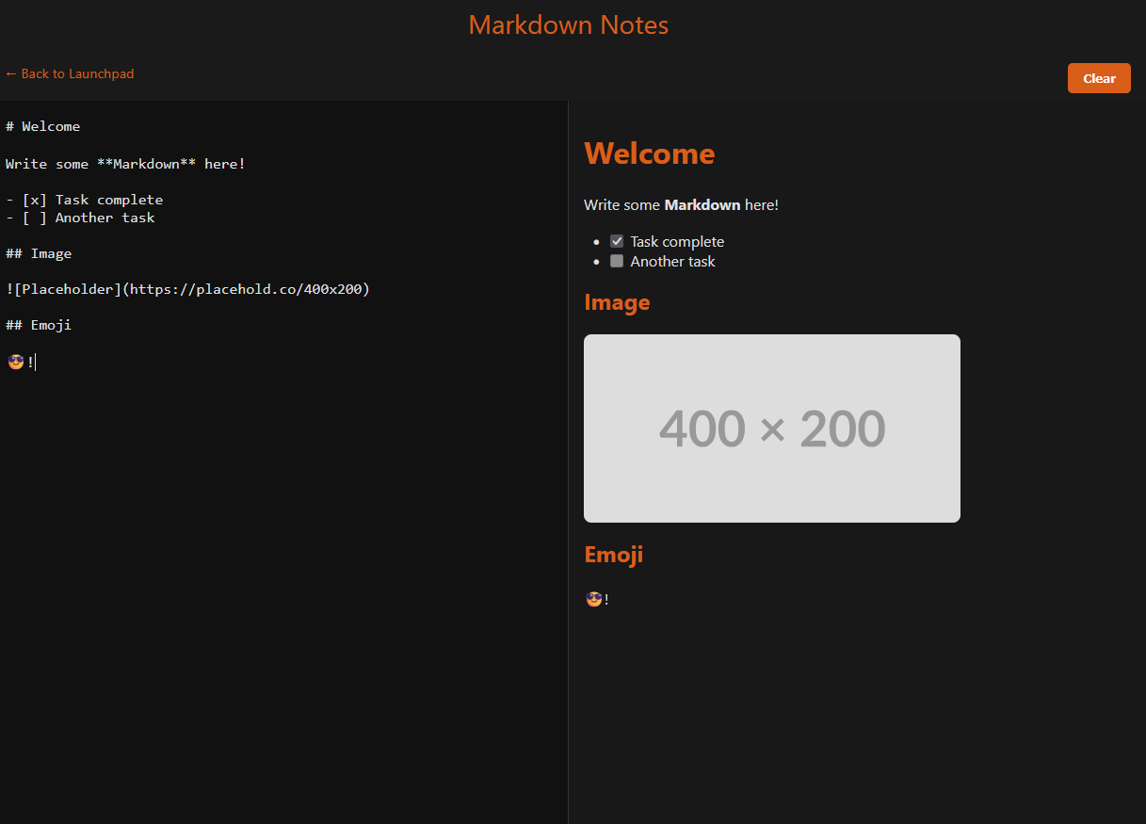Click the Emoji heading in preview
The image size is (1146, 824).
coord(614,555)
